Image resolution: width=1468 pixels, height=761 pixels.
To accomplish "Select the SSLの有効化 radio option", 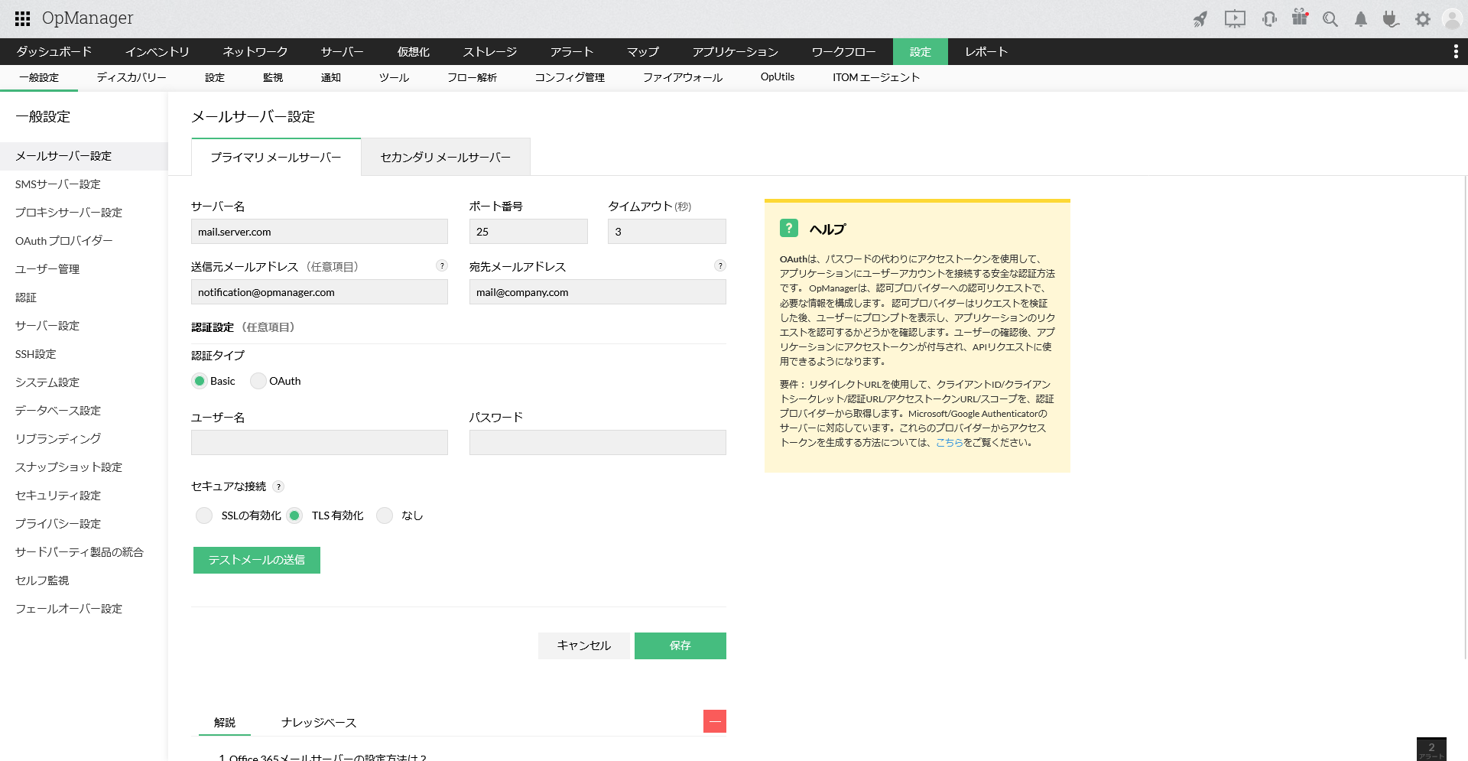I will 204,515.
